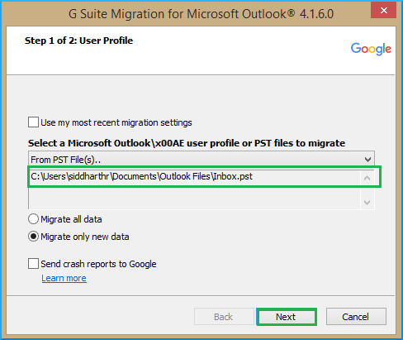Screen dimensions: 403x340
Task: Select the Inbox.pst file path entry
Action: pos(141,176)
